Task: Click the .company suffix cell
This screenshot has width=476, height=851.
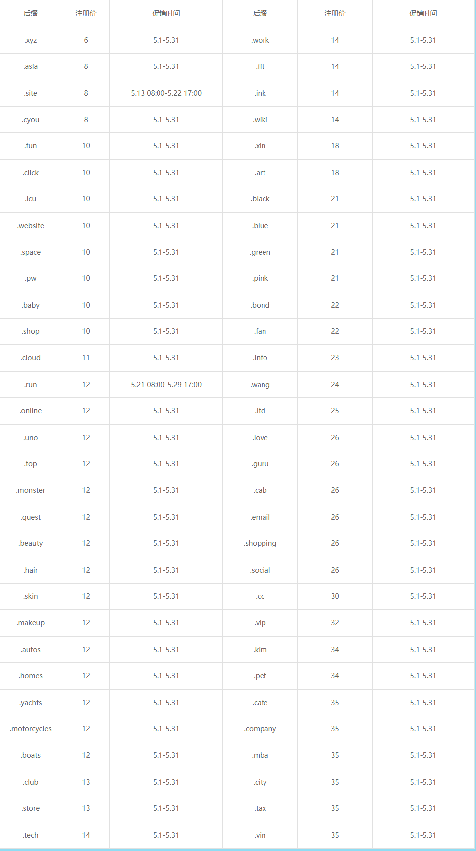Action: pos(260,729)
